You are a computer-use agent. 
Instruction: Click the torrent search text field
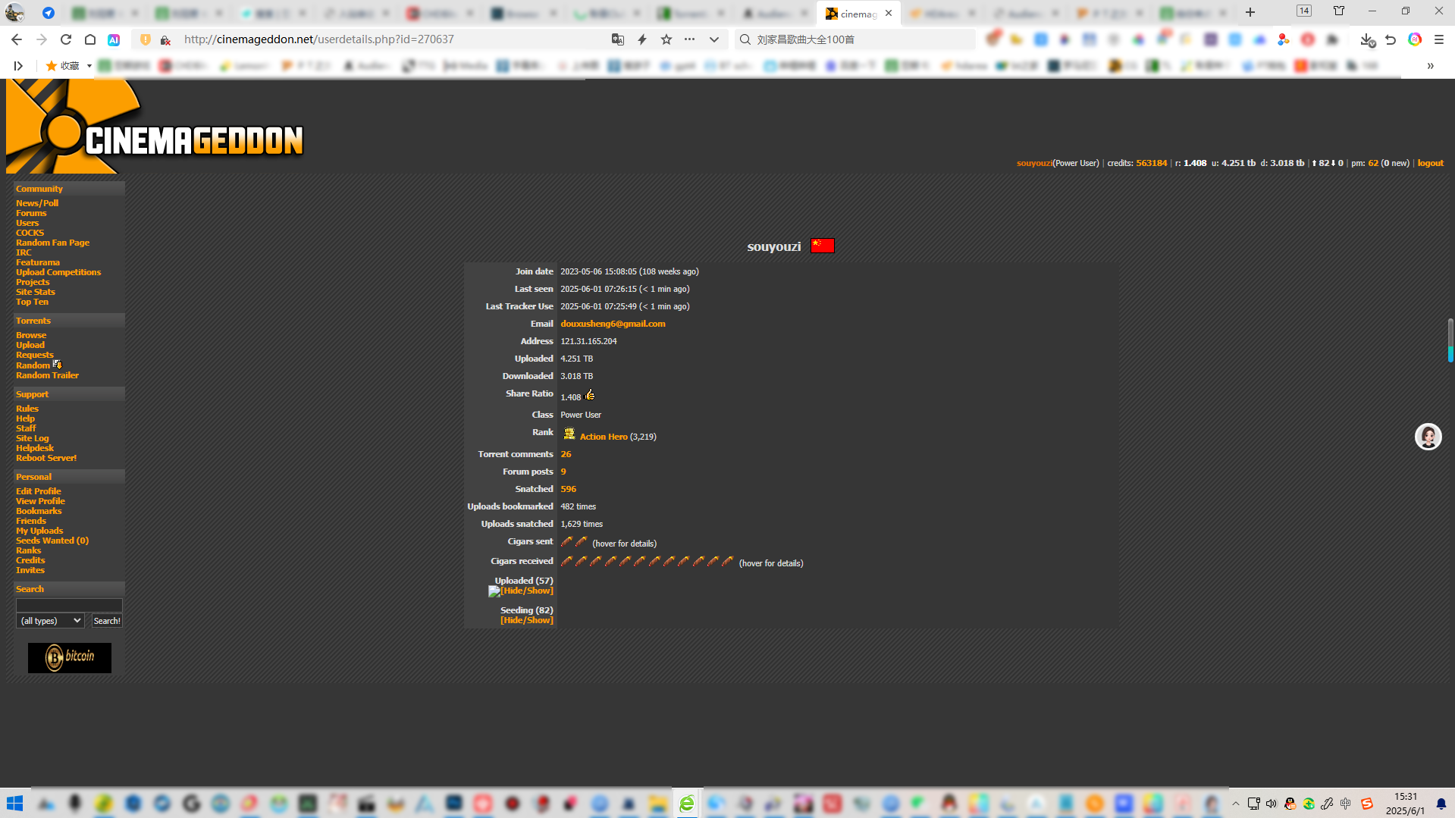click(x=69, y=605)
